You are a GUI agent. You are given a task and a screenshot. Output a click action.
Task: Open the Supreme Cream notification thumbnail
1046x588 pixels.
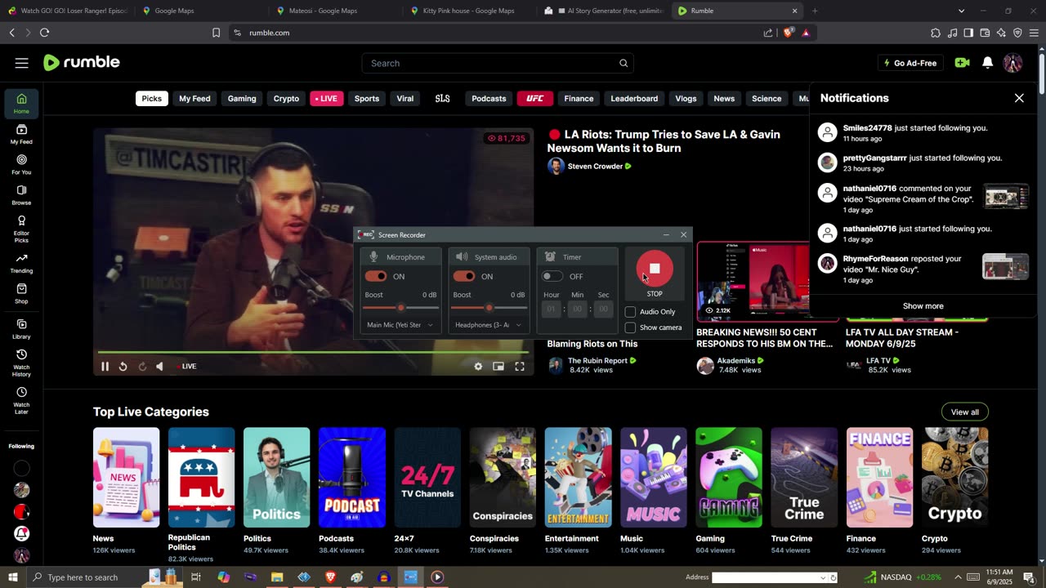(1006, 198)
